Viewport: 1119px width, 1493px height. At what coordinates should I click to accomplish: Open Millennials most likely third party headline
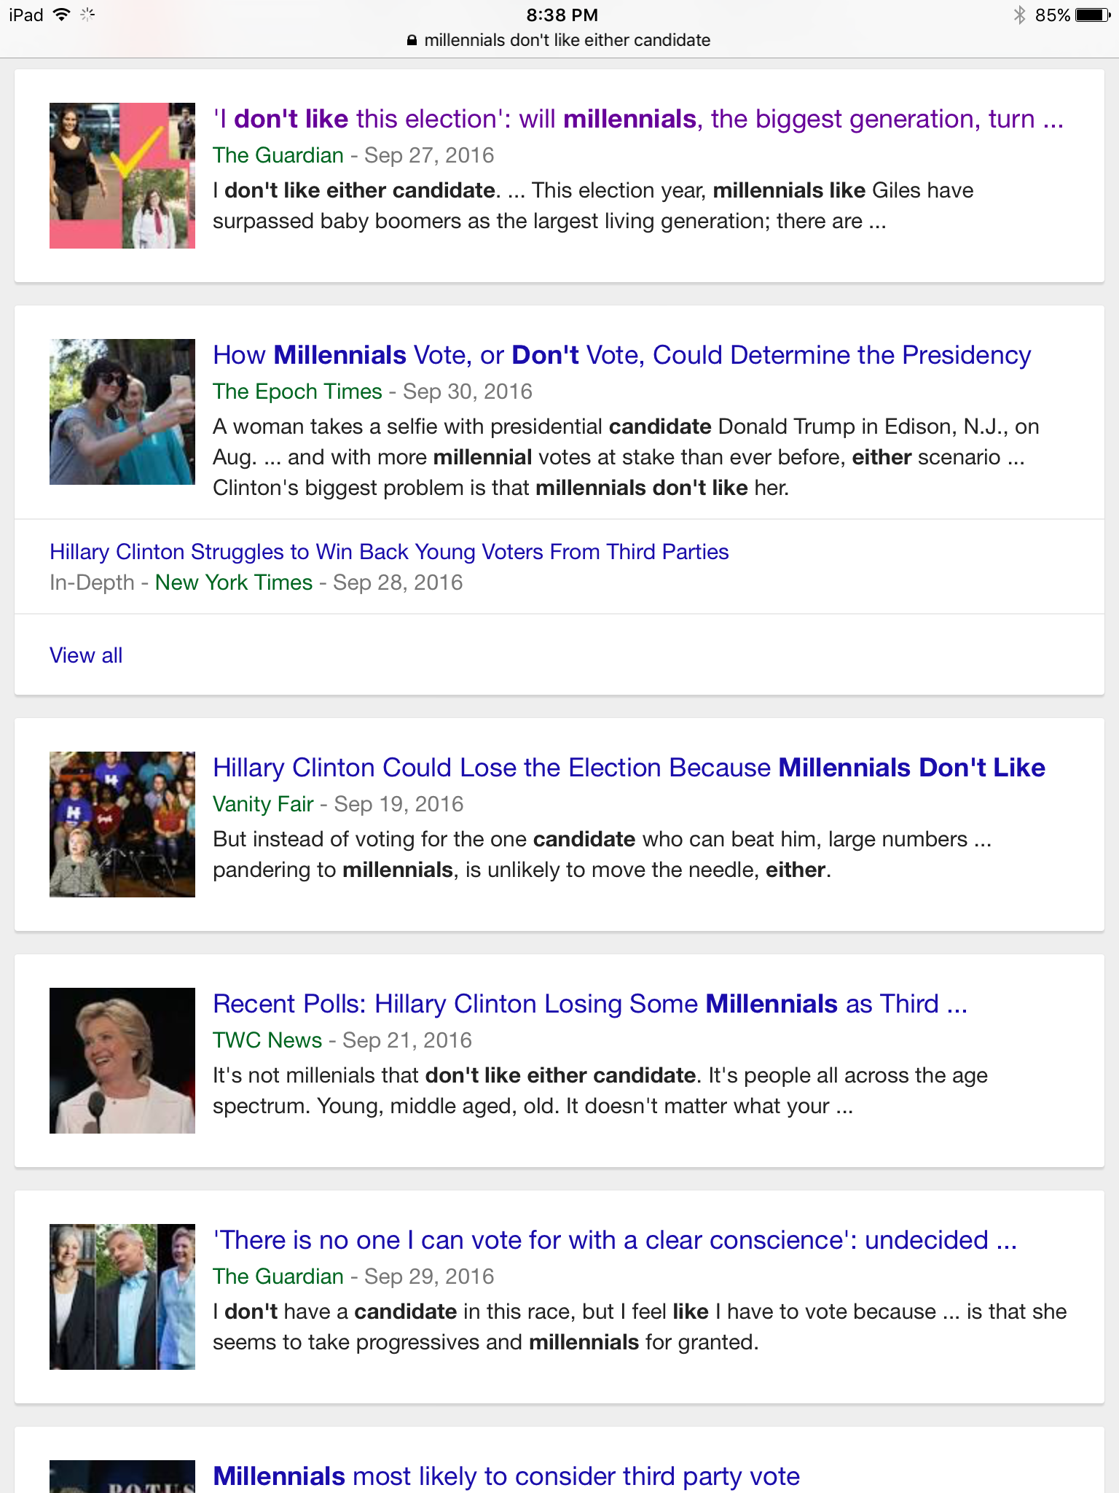point(506,1476)
